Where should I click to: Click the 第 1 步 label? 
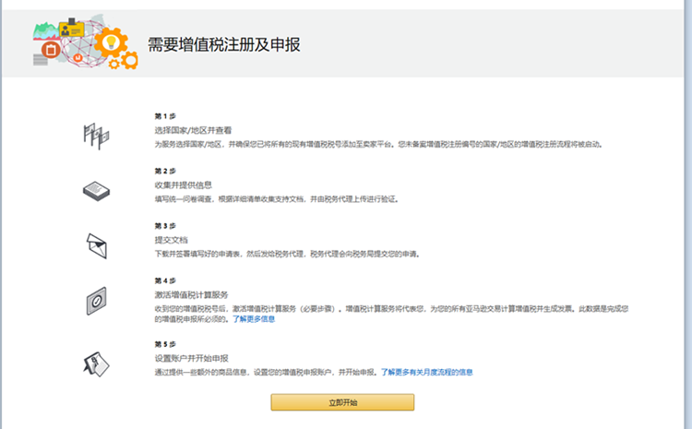tap(163, 117)
